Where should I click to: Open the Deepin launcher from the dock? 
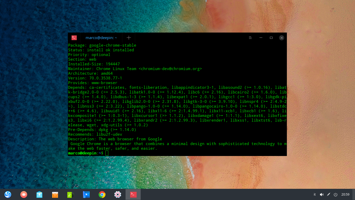click(8, 194)
